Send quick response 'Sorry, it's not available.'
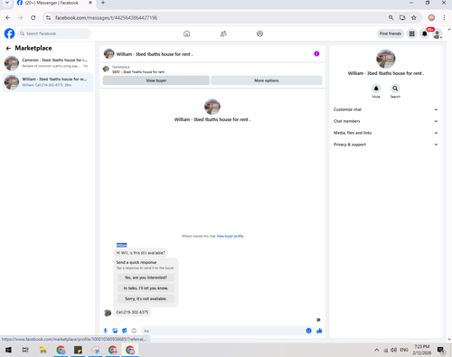Viewport: 452px width, 357px height. point(146,299)
